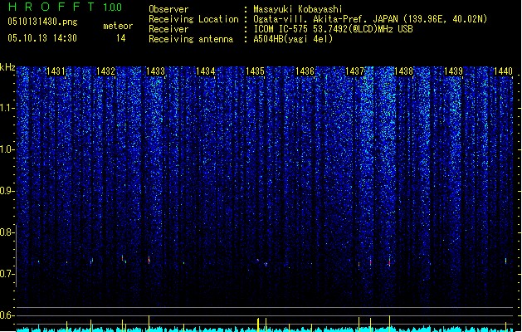
Task: Click the yellow detection spike before 1438
Action: pos(389,324)
